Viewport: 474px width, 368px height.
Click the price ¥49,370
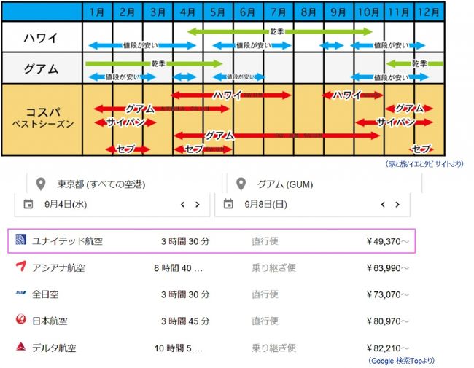tap(387, 241)
